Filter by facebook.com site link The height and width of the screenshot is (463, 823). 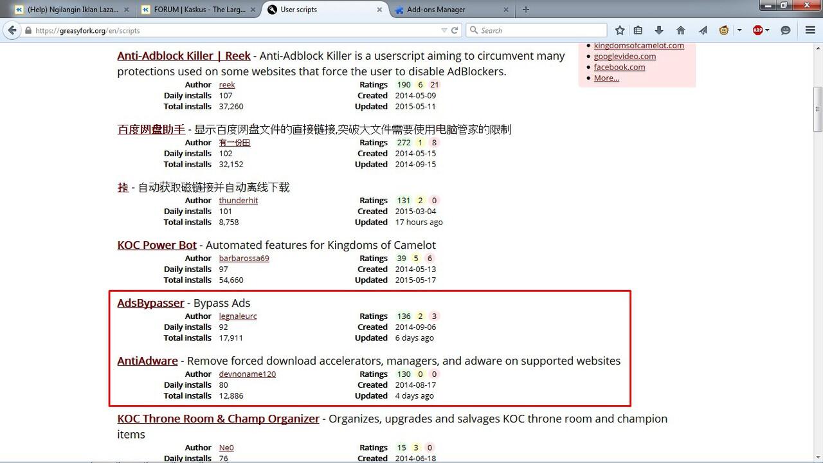tap(620, 67)
